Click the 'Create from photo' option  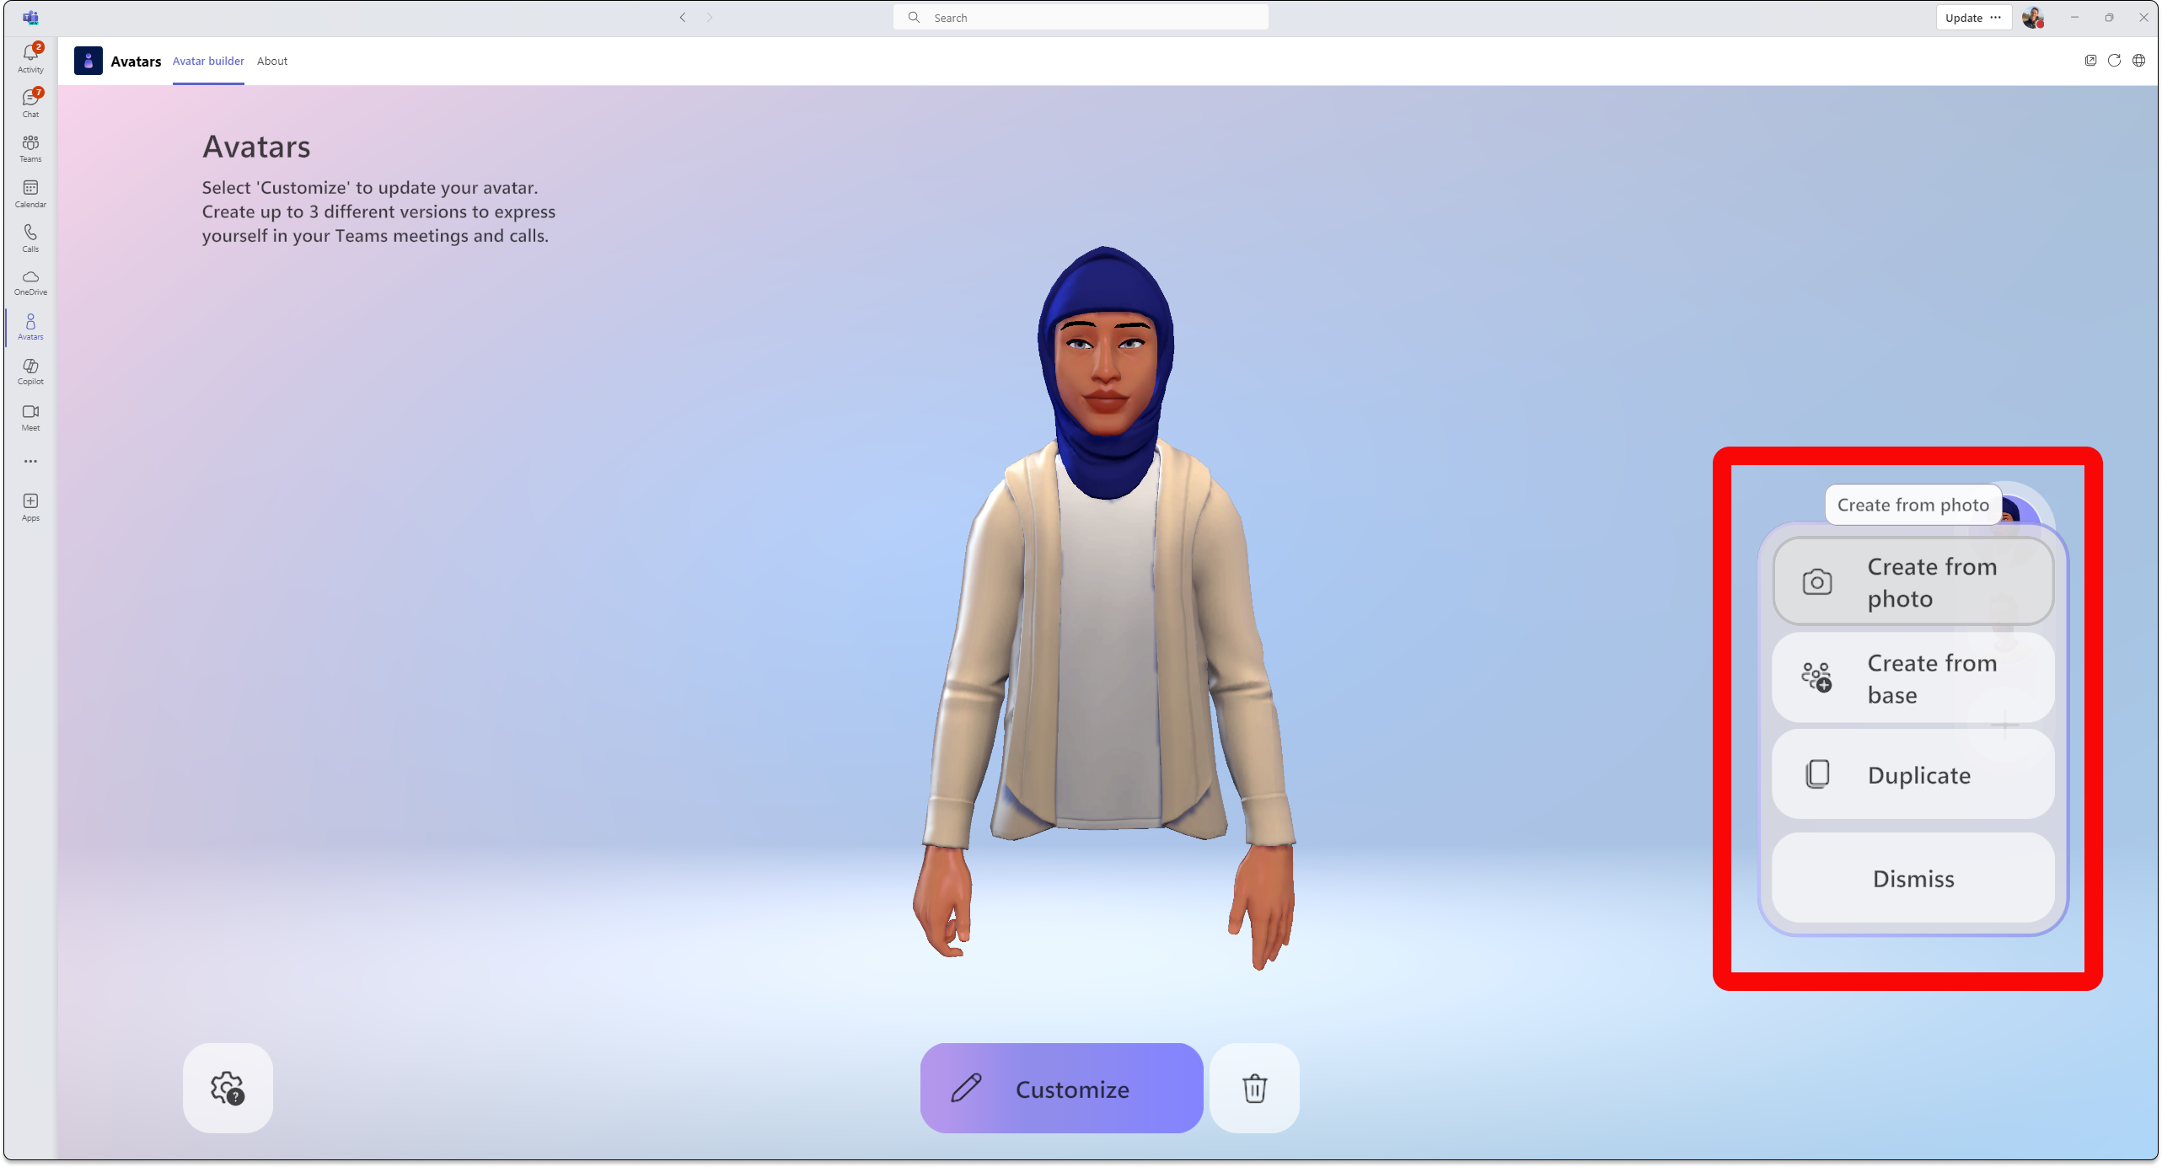click(1912, 582)
